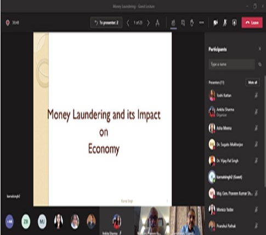Click the Mute all button

[x=253, y=83]
